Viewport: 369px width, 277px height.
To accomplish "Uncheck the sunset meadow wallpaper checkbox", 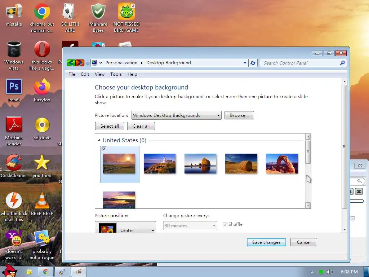I will (104, 149).
